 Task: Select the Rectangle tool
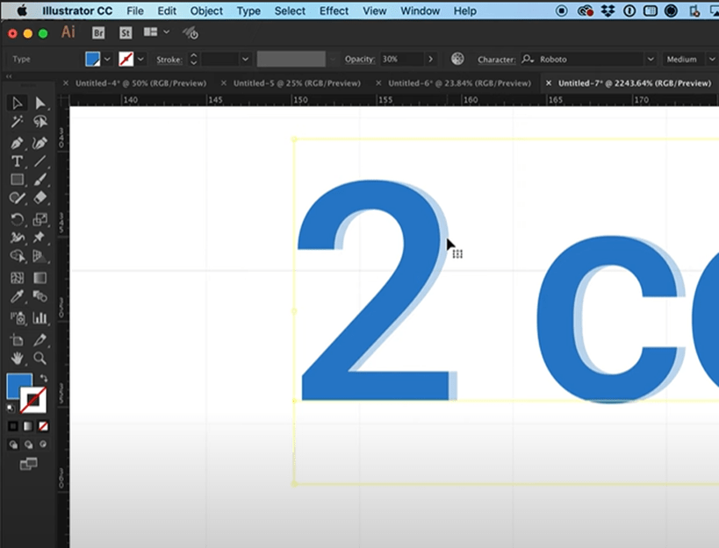(x=17, y=180)
